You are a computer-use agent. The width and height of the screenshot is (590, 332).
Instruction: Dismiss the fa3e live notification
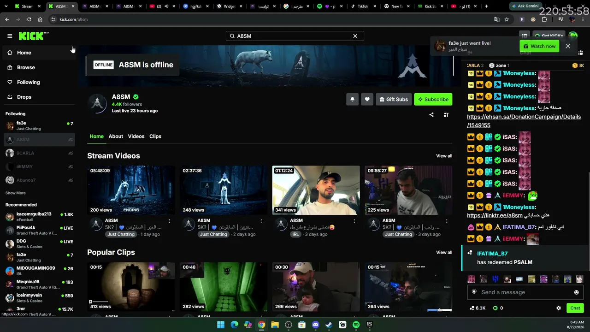click(568, 46)
